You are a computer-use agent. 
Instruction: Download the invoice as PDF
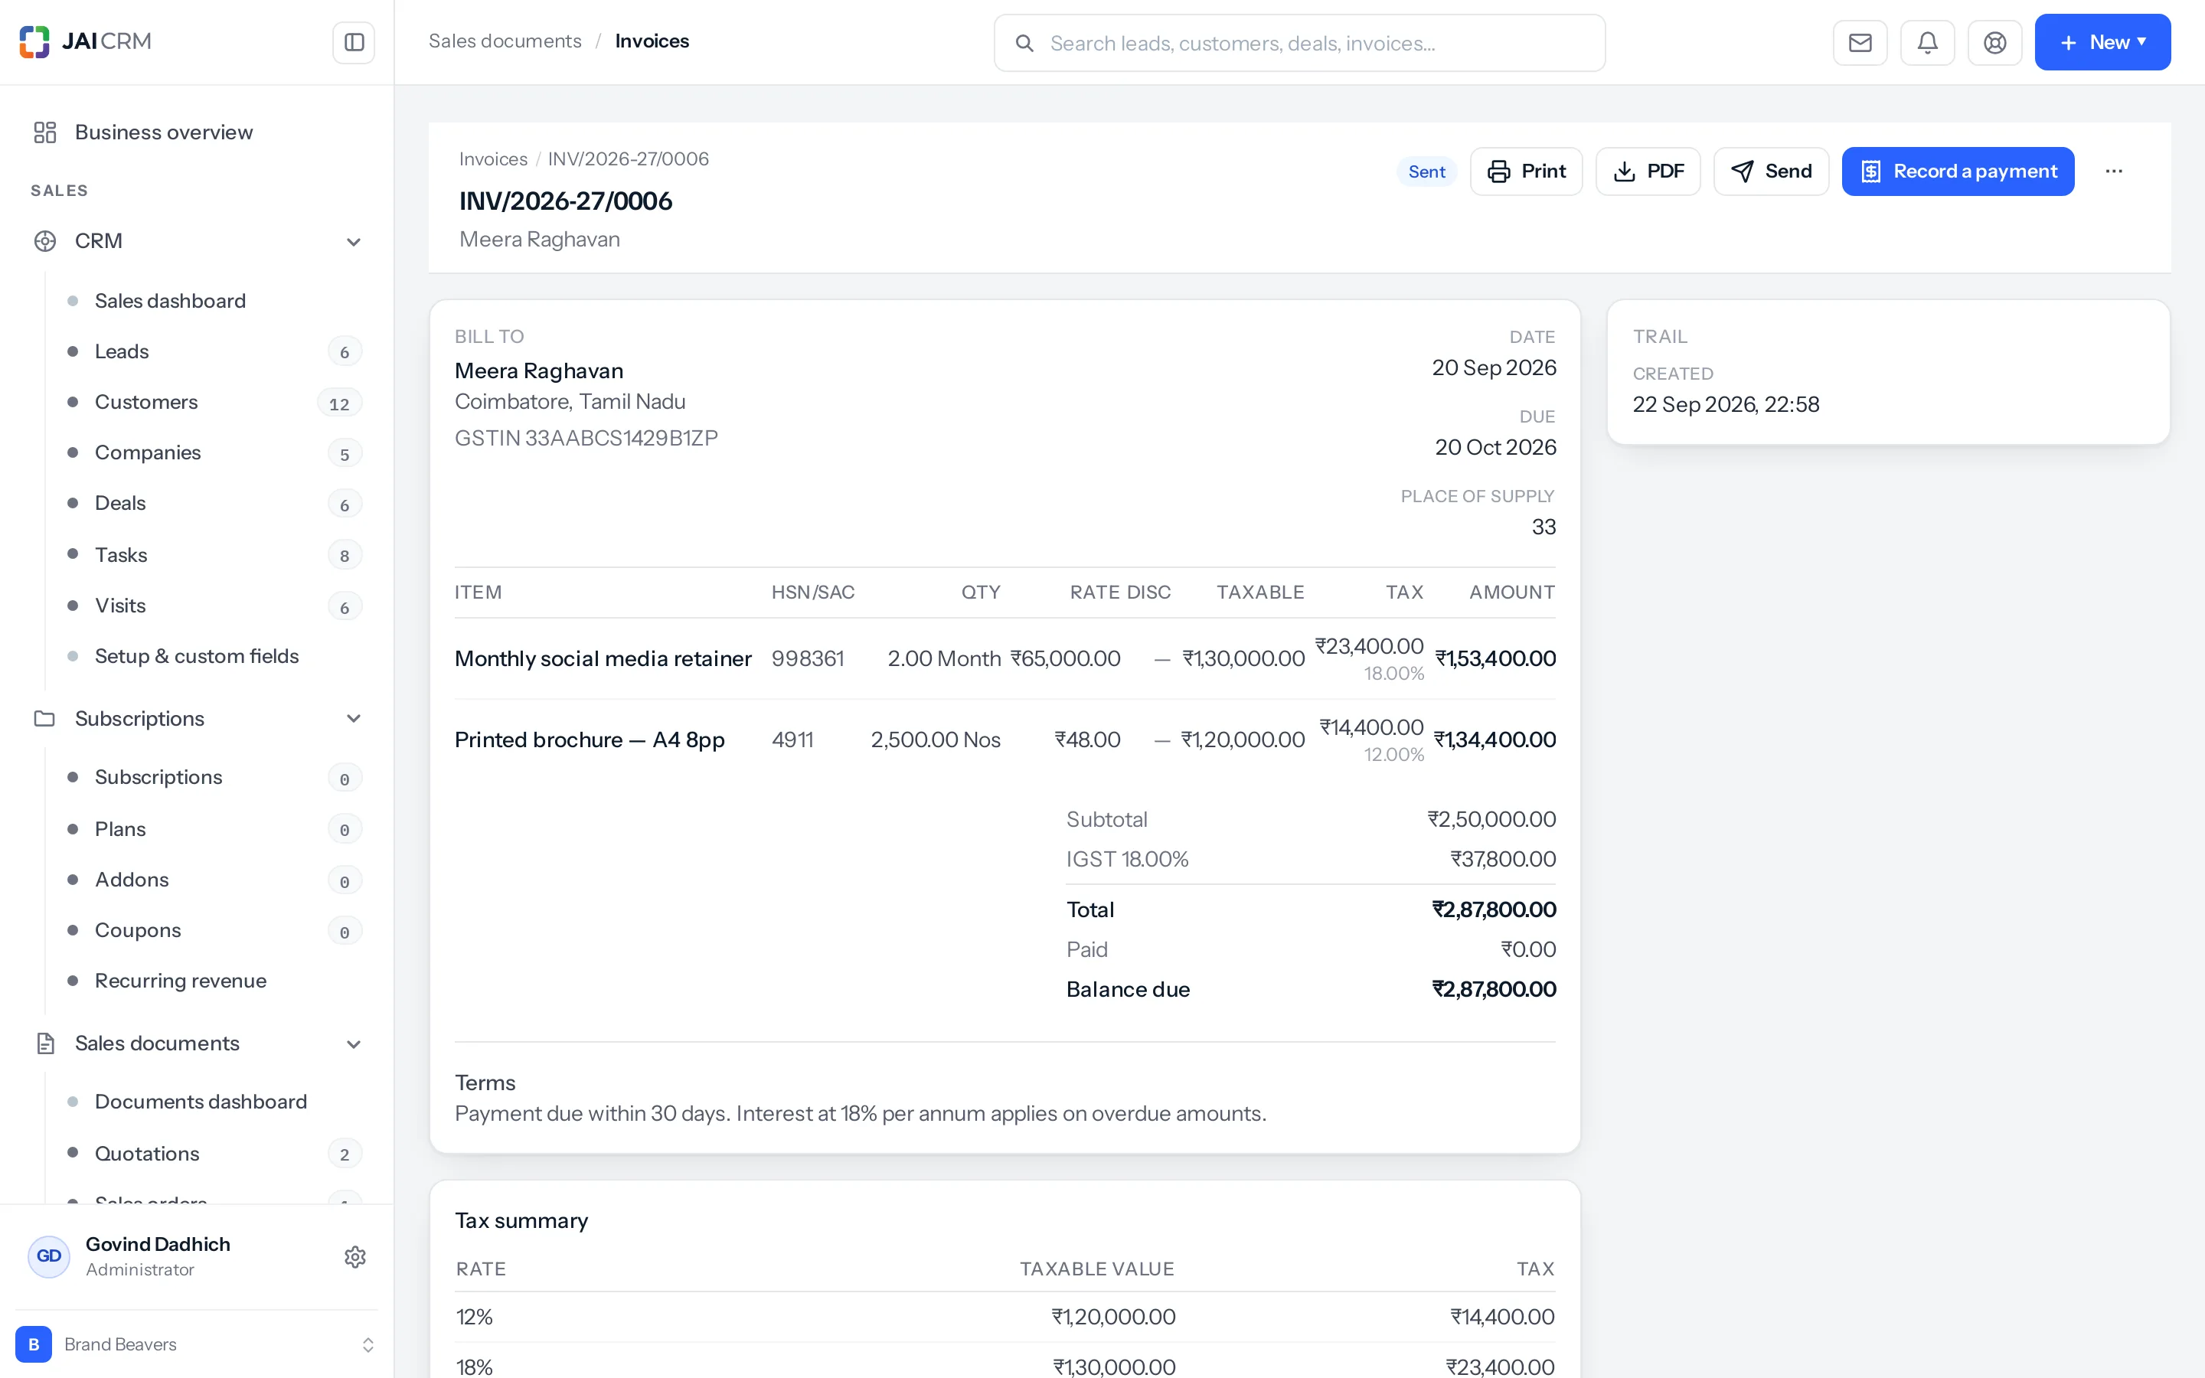pos(1648,171)
